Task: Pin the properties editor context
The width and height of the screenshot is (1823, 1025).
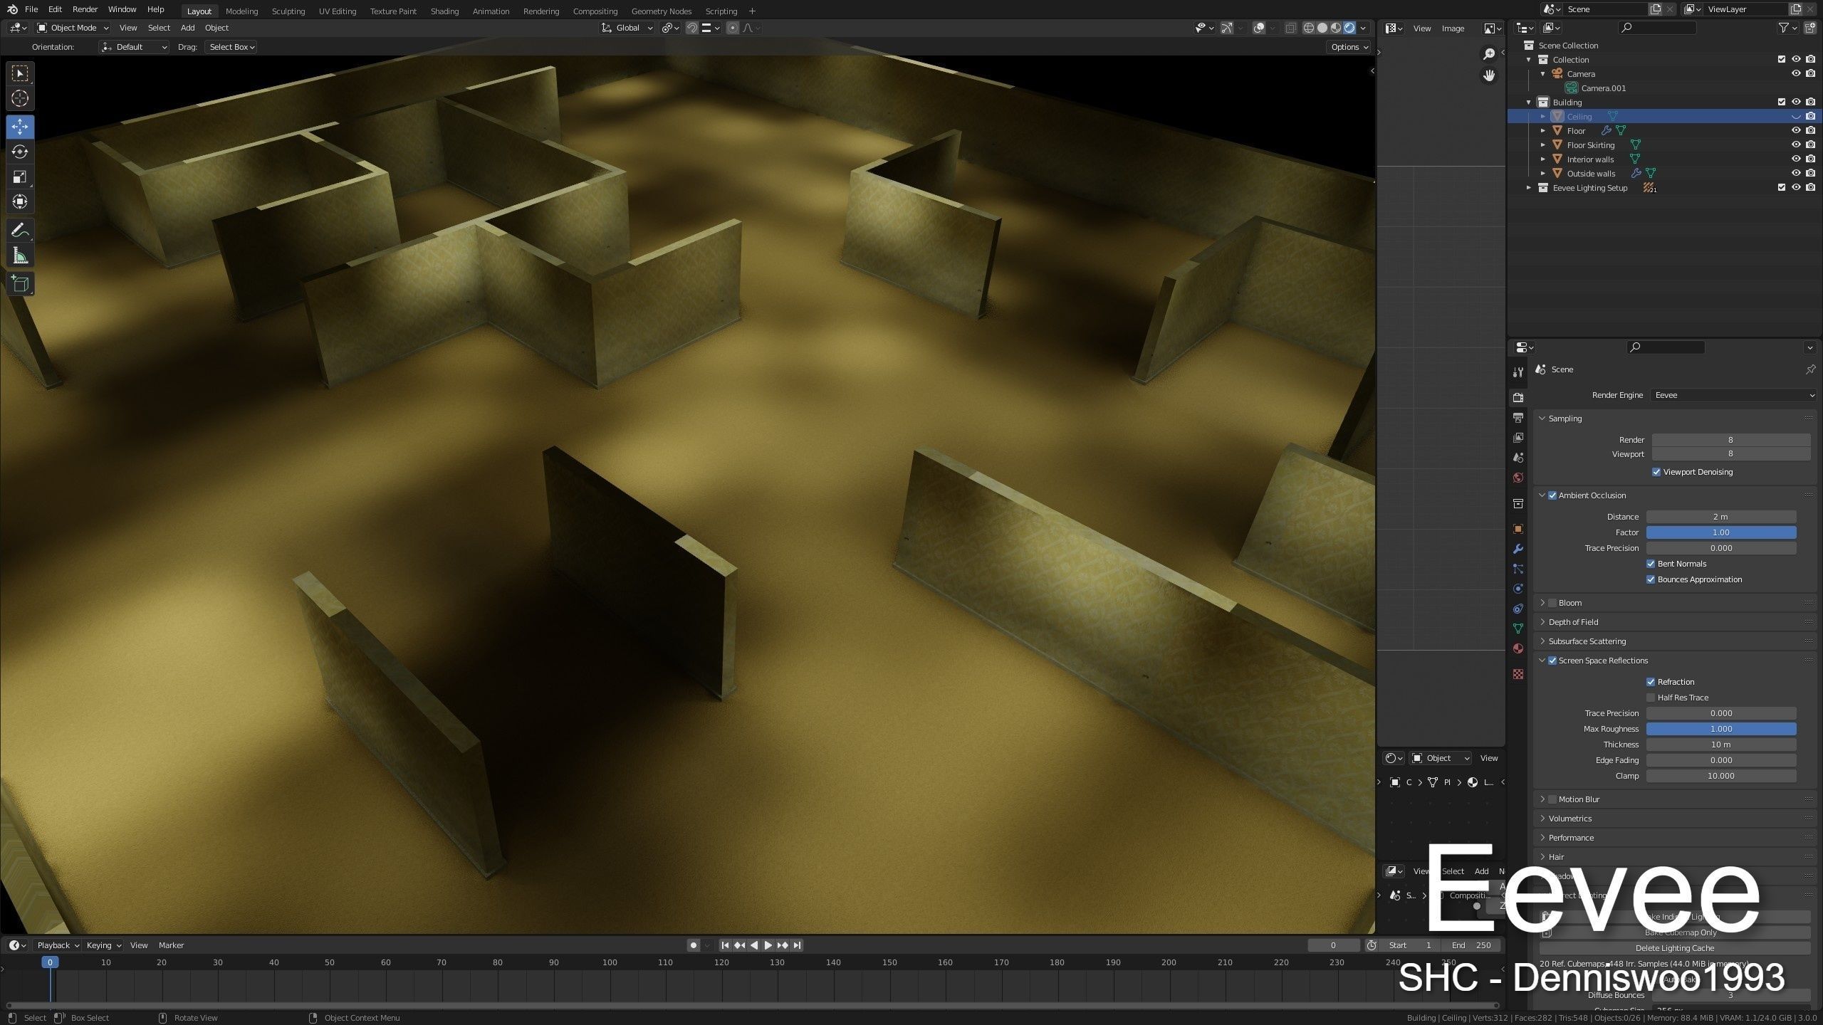Action: pos(1810,369)
